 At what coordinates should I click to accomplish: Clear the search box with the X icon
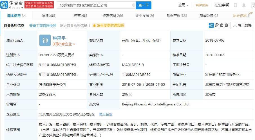pyautogui.click(x=133, y=5)
